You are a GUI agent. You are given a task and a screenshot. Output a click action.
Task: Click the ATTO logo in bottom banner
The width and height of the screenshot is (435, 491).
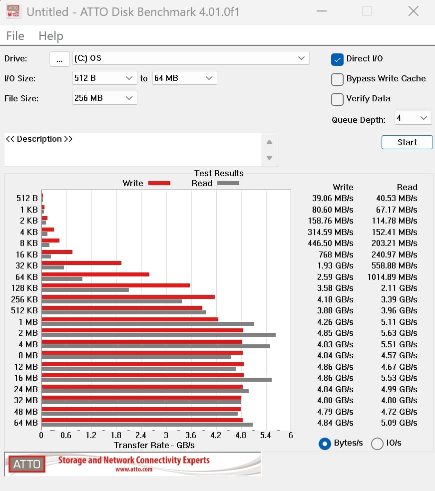click(26, 464)
